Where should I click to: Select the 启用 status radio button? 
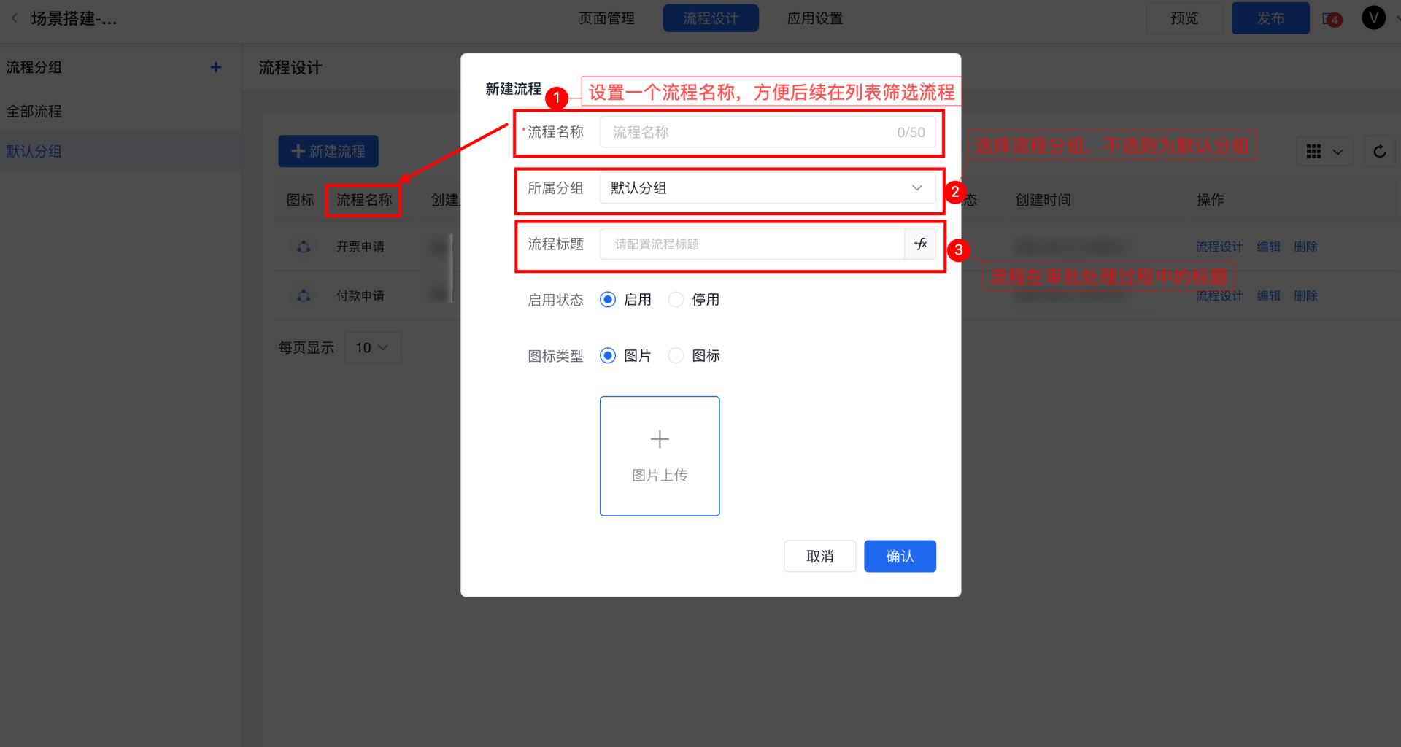point(608,300)
